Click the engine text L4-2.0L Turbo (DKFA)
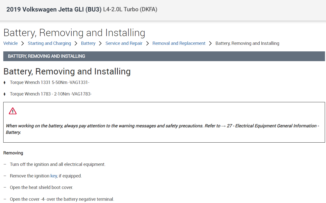 point(130,10)
